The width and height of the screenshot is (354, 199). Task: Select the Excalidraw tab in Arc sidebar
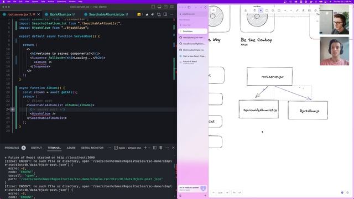pyautogui.click(x=193, y=31)
